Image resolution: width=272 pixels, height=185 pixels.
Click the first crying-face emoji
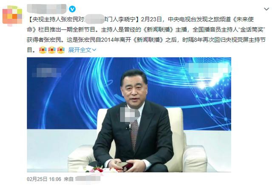coord(42,50)
